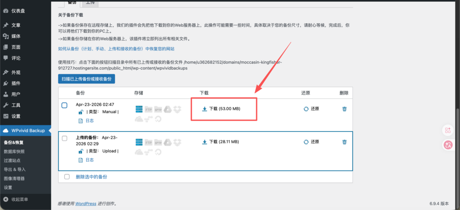Click 扫描已上传备份或接收备份 button
Image resolution: width=460 pixels, height=210 pixels.
click(x=87, y=79)
